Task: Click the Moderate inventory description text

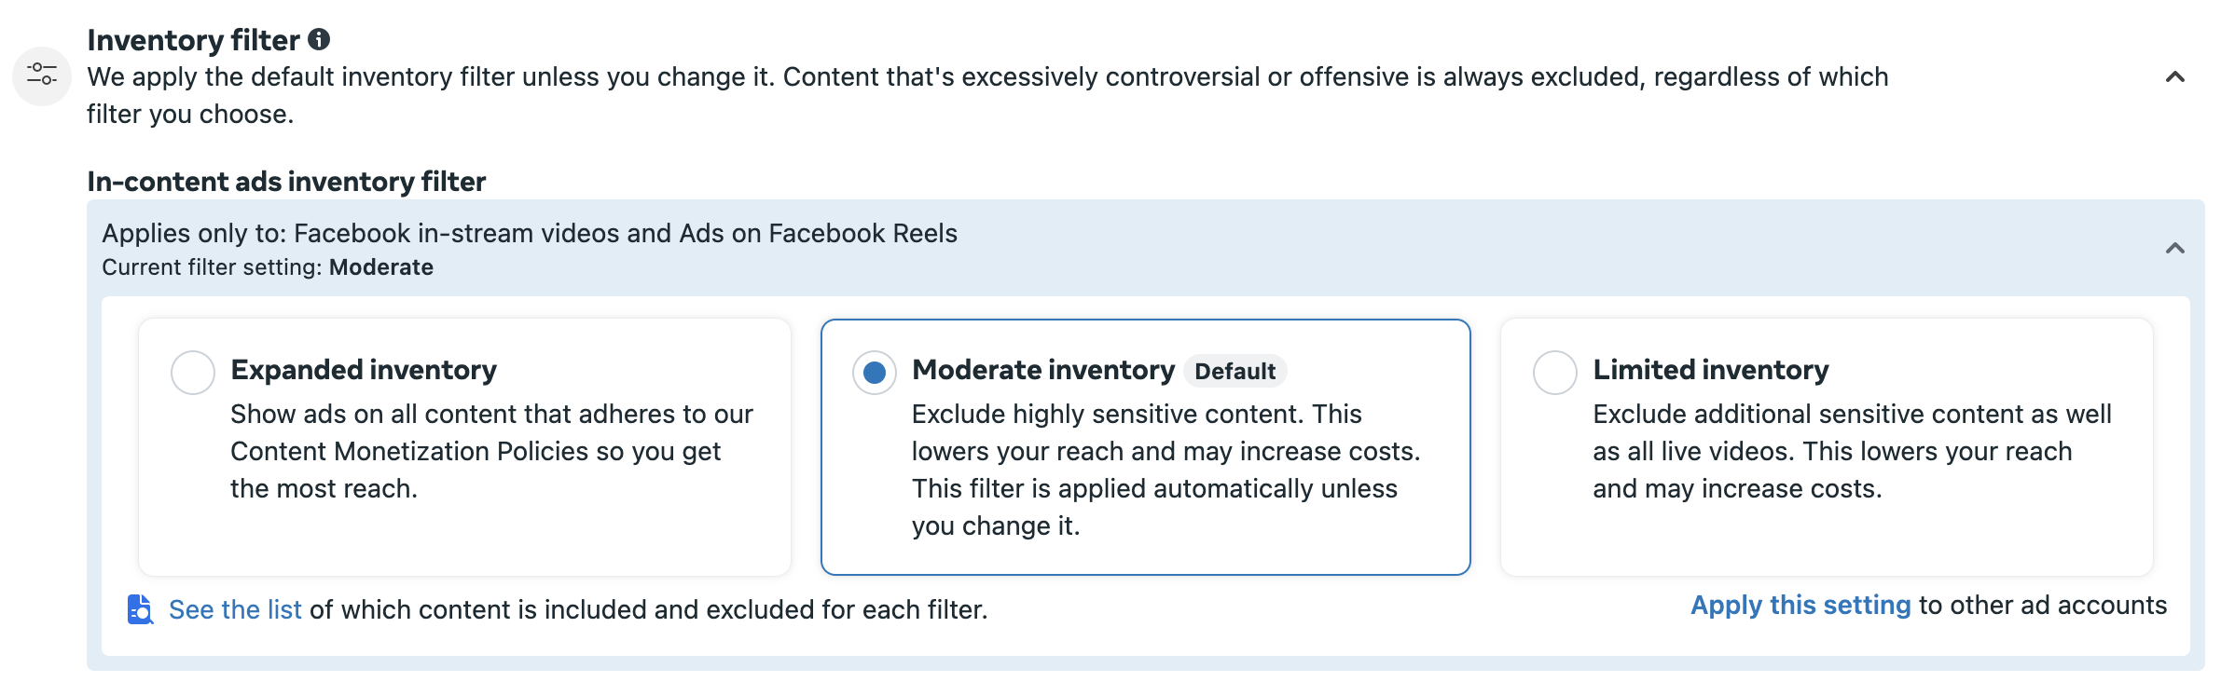Action: click(1166, 470)
